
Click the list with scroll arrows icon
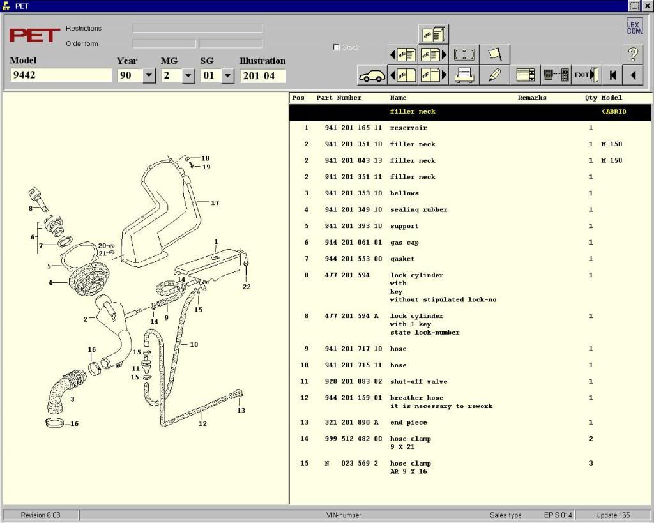coord(525,75)
